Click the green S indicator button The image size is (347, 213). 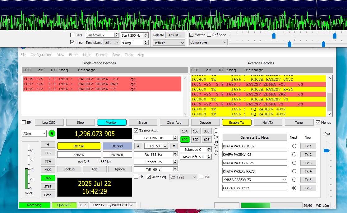[52, 133]
